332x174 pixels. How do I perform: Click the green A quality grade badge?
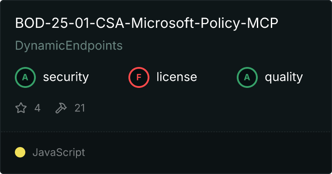point(247,77)
